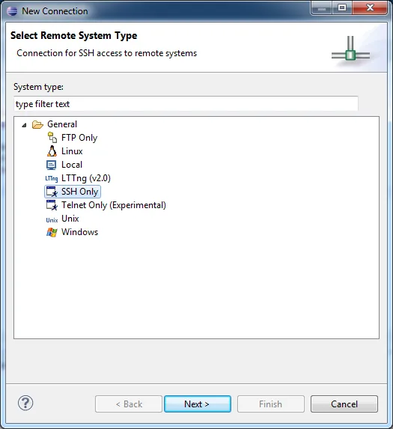Click the Local computer icon
Image resolution: width=393 pixels, height=429 pixels.
(52, 165)
